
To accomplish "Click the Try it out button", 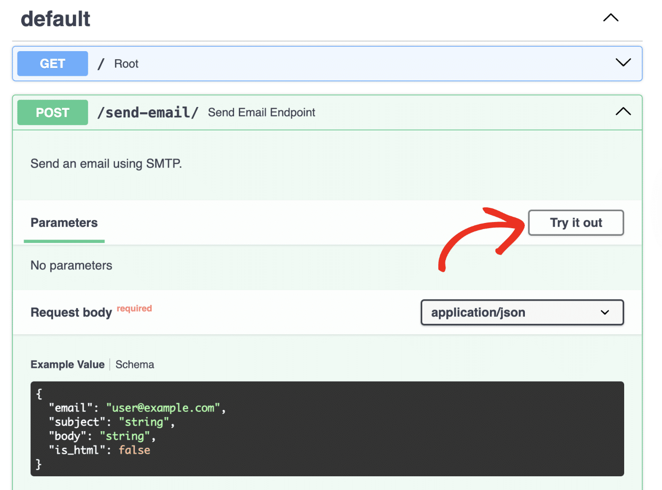I will click(575, 223).
